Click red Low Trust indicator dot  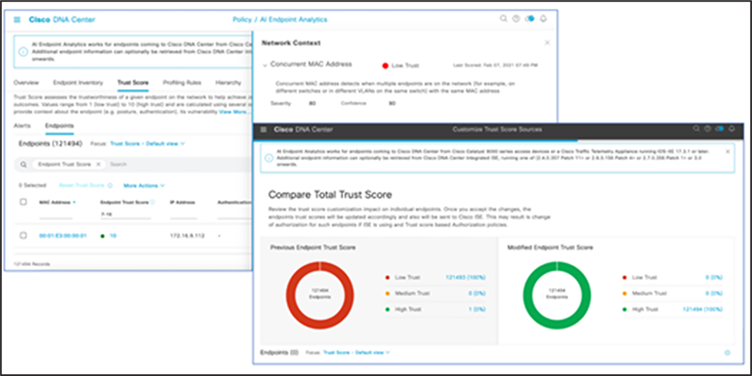[x=384, y=65]
